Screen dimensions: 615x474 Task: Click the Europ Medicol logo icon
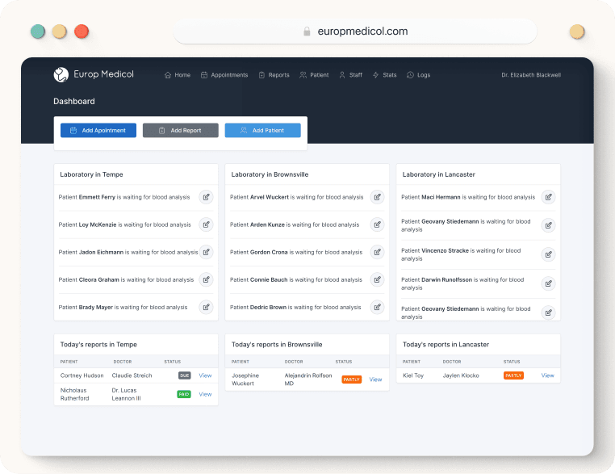point(61,74)
